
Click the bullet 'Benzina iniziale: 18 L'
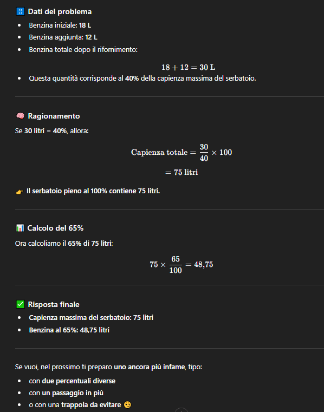pyautogui.click(x=60, y=25)
